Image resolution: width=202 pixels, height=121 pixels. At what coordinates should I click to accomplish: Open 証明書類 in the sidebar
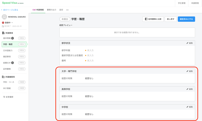click(x=7, y=69)
